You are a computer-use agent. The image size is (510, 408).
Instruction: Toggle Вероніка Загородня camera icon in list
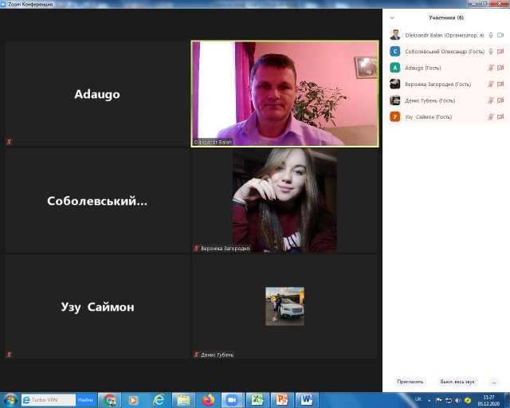click(500, 84)
